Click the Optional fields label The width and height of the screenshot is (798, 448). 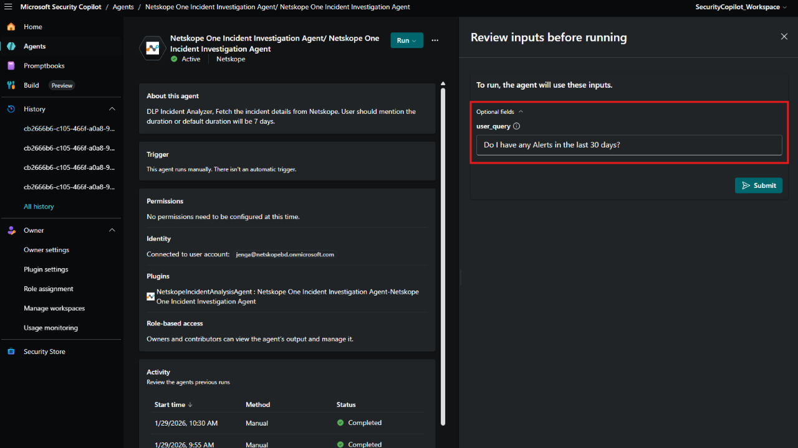click(495, 111)
